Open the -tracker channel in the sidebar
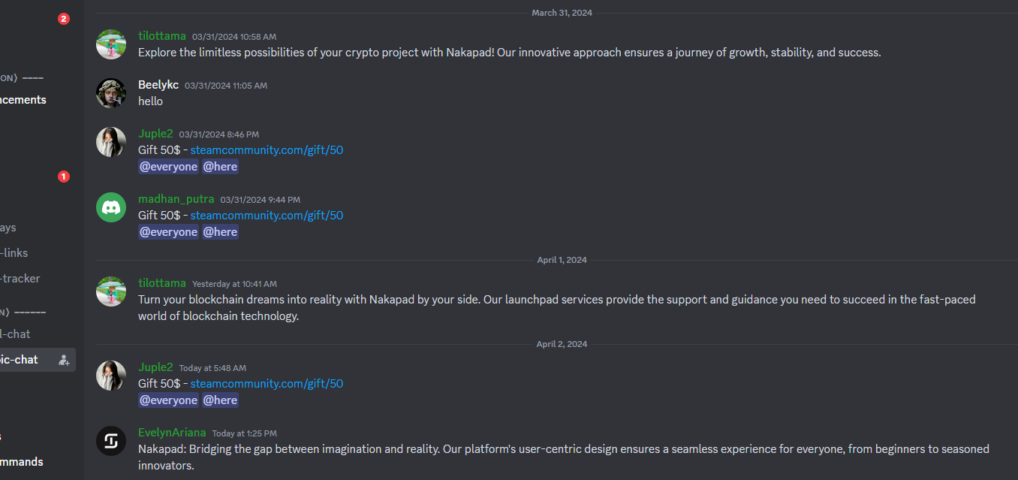The width and height of the screenshot is (1018, 480). tap(20, 279)
